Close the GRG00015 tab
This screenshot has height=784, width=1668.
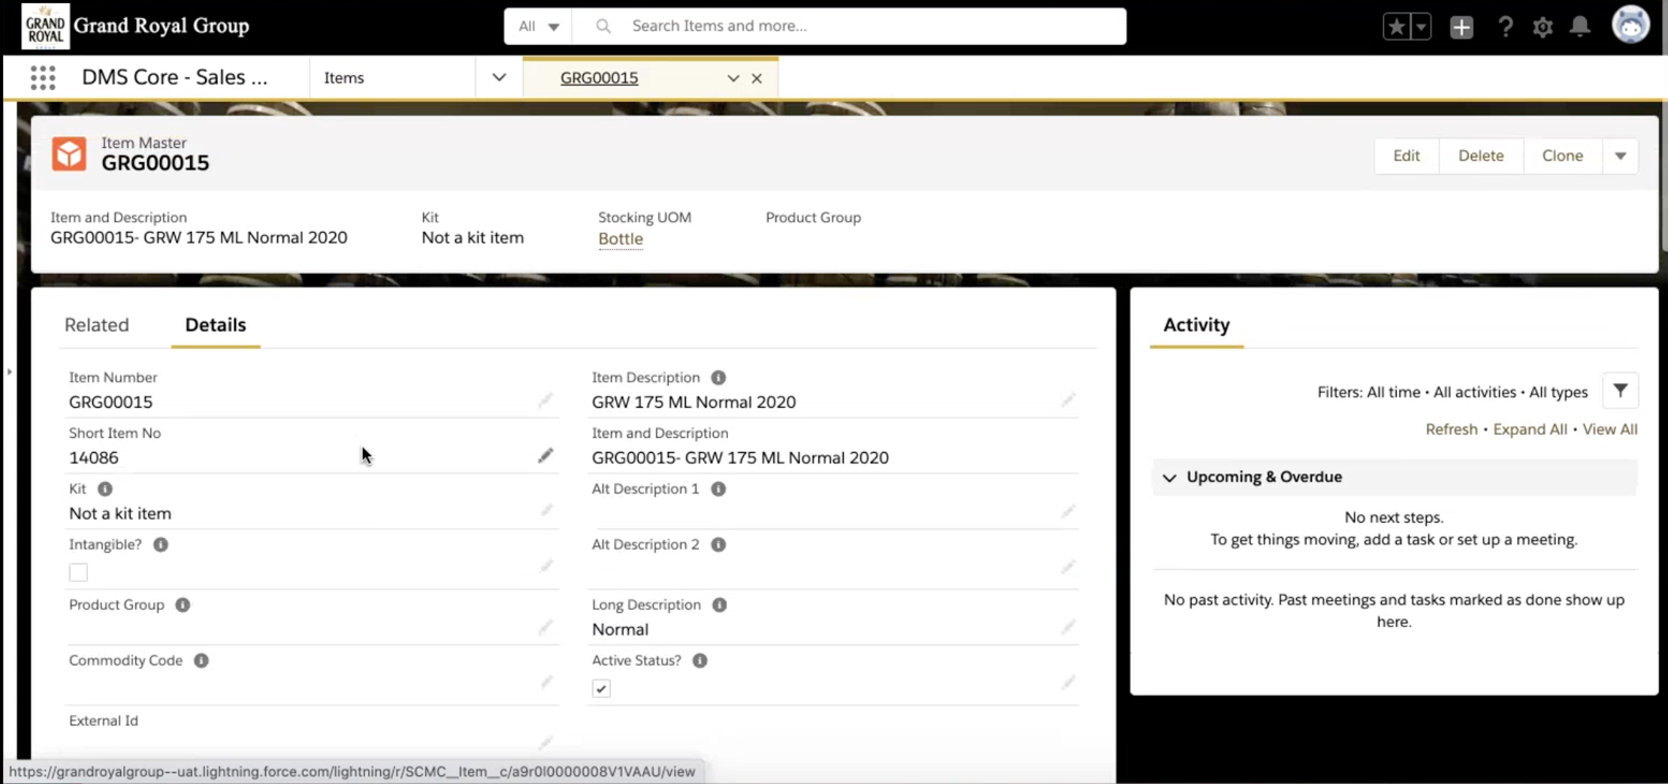tap(757, 78)
